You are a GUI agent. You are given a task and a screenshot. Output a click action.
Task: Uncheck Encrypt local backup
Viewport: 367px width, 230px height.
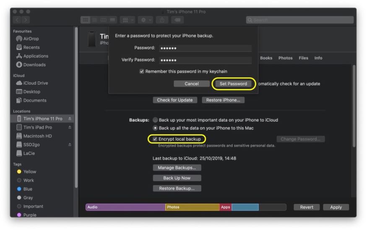tap(155, 139)
